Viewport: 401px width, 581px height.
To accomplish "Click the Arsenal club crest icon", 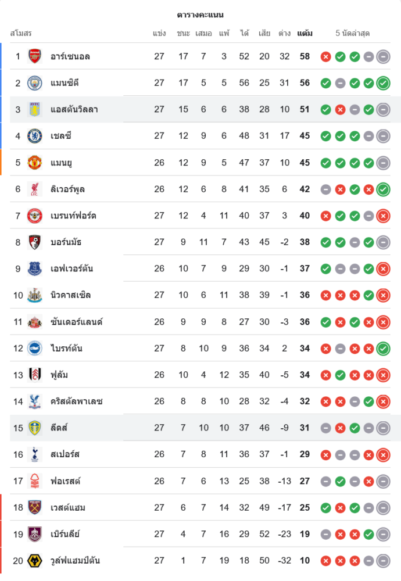I will click(35, 56).
